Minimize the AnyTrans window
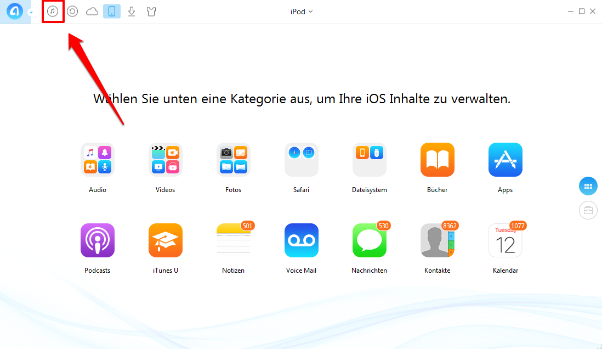 [x=571, y=12]
